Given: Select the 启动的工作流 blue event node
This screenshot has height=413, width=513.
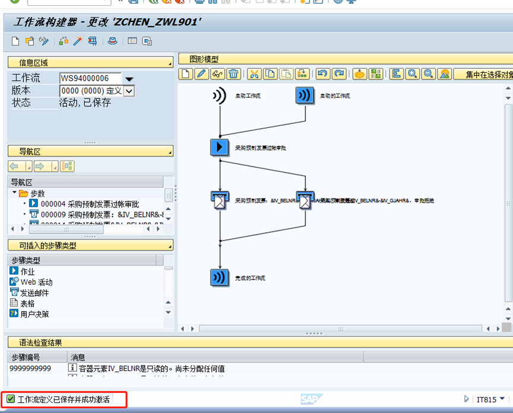Looking at the screenshot, I should pos(305,95).
